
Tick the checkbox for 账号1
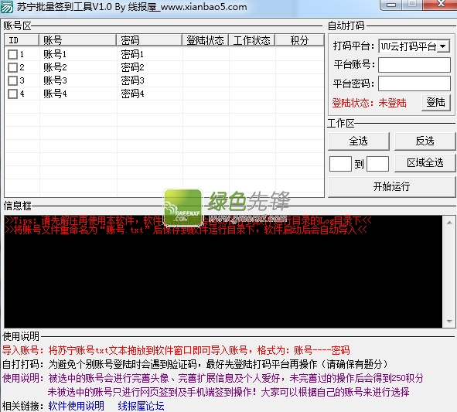(x=12, y=54)
